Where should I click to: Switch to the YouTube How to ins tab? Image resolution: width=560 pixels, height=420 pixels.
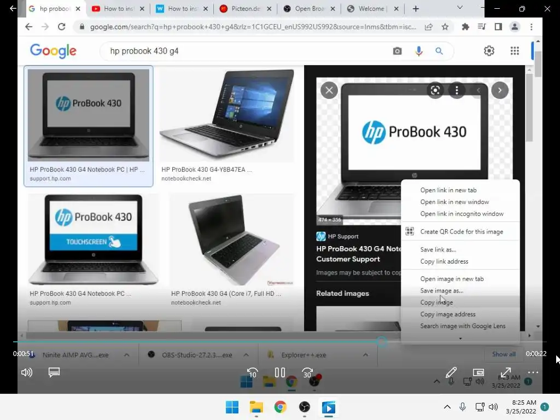point(118,9)
